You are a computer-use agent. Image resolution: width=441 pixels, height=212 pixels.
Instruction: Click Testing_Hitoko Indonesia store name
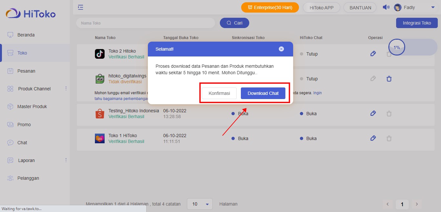click(134, 111)
